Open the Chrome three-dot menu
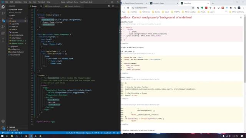Viewport: 246px width, 138px height. tap(243, 8)
